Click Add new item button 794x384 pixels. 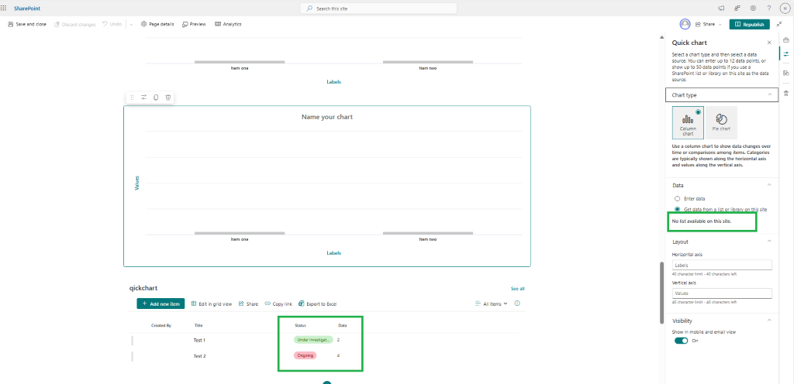(x=161, y=303)
